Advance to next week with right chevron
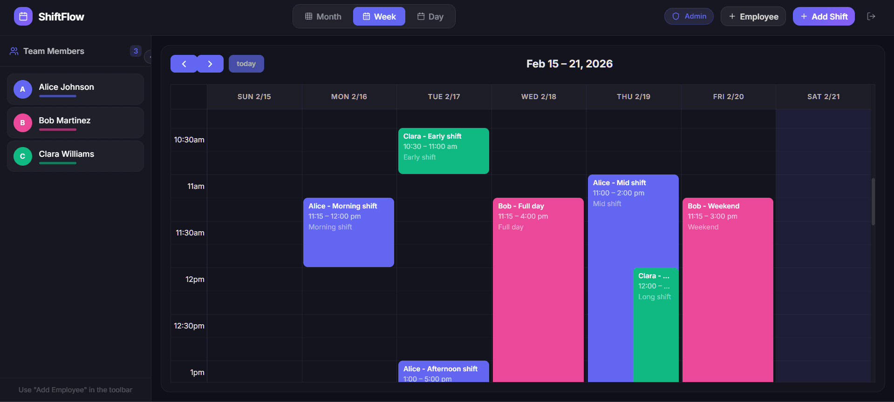The width and height of the screenshot is (894, 402). (x=210, y=64)
